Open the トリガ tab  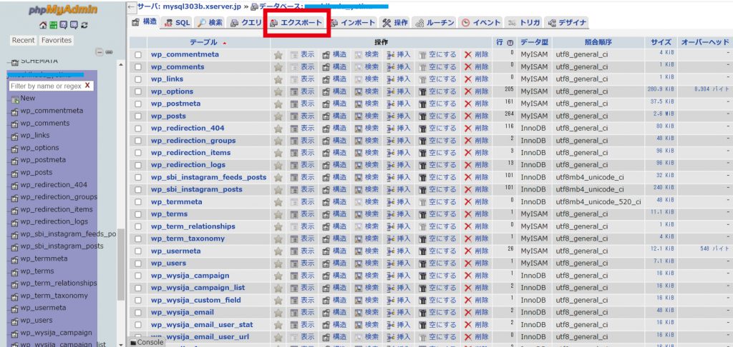coord(524,23)
